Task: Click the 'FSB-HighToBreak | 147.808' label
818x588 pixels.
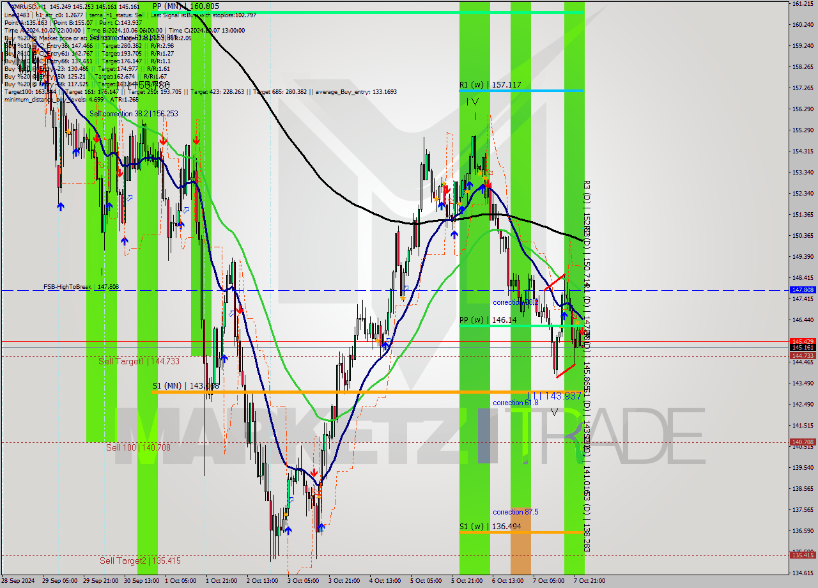Action: 81,287
